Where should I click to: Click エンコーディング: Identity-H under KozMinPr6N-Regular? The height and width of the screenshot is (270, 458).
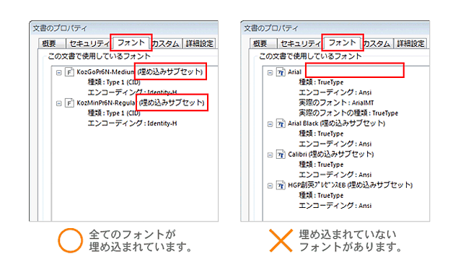pyautogui.click(x=132, y=123)
